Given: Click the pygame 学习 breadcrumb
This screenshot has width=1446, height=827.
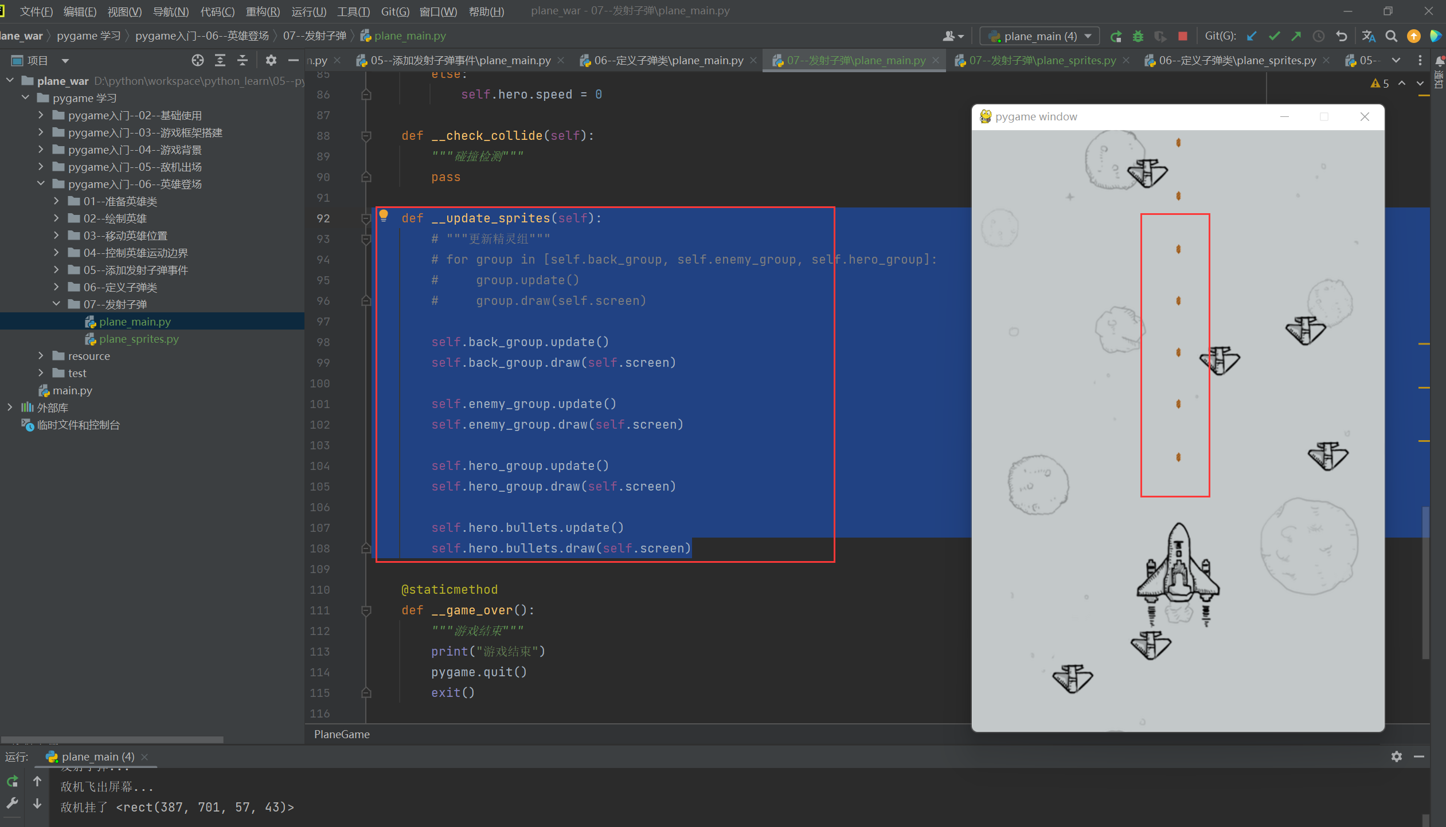Looking at the screenshot, I should tap(89, 36).
